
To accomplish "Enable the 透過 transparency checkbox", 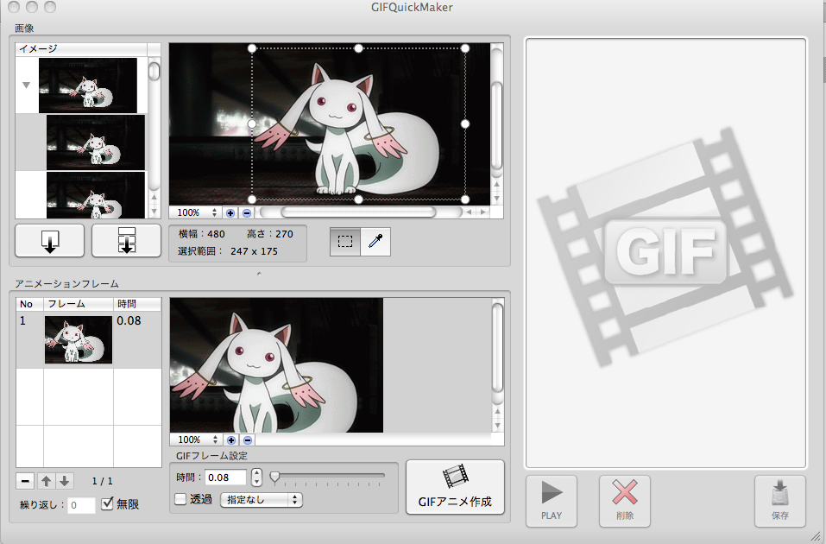I will pyautogui.click(x=180, y=499).
